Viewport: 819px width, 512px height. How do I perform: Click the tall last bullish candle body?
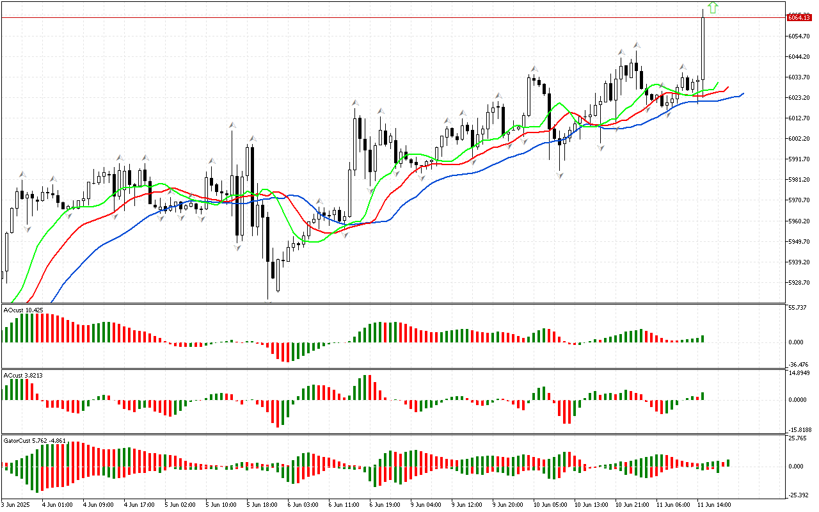tap(703, 48)
